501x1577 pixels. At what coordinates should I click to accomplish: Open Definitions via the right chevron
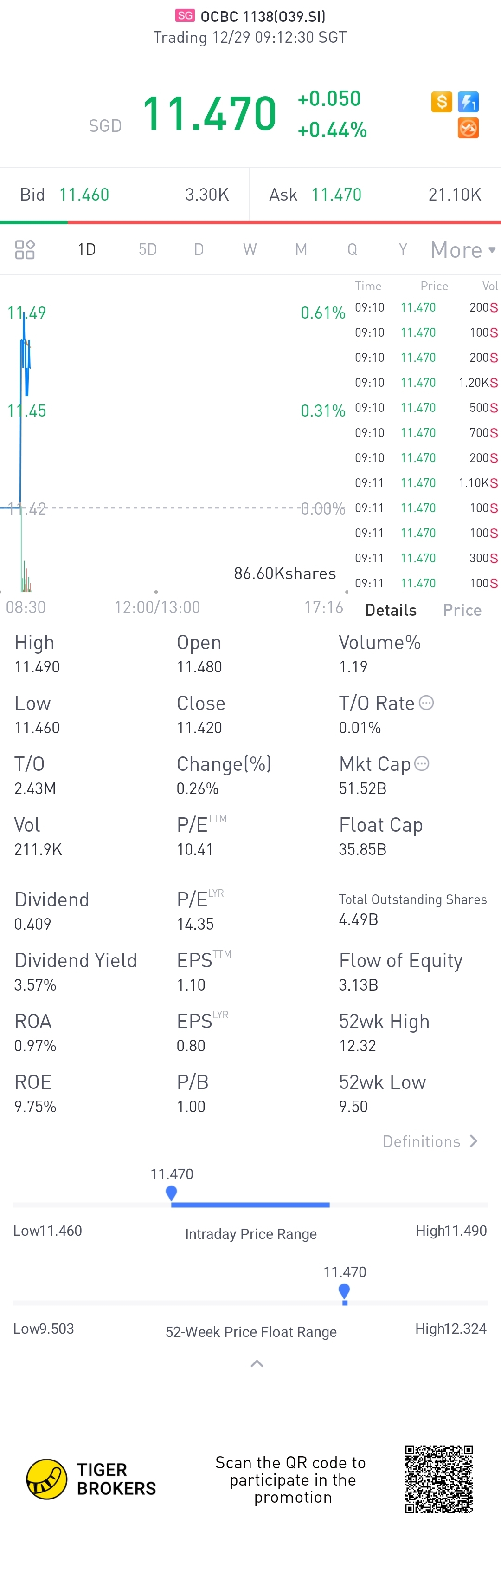(x=474, y=1141)
